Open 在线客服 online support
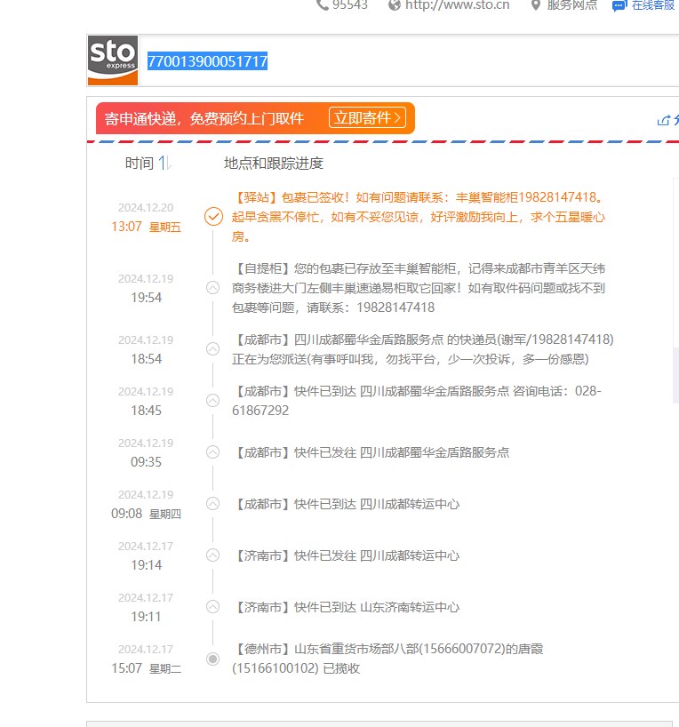This screenshot has width=679, height=727. click(x=653, y=5)
